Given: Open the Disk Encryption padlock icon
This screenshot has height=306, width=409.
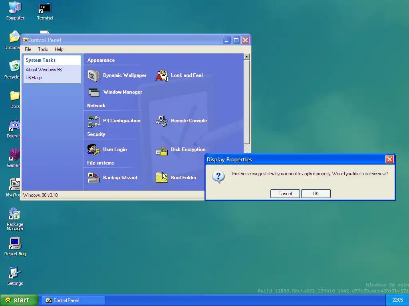Looking at the screenshot, I should coord(162,151).
